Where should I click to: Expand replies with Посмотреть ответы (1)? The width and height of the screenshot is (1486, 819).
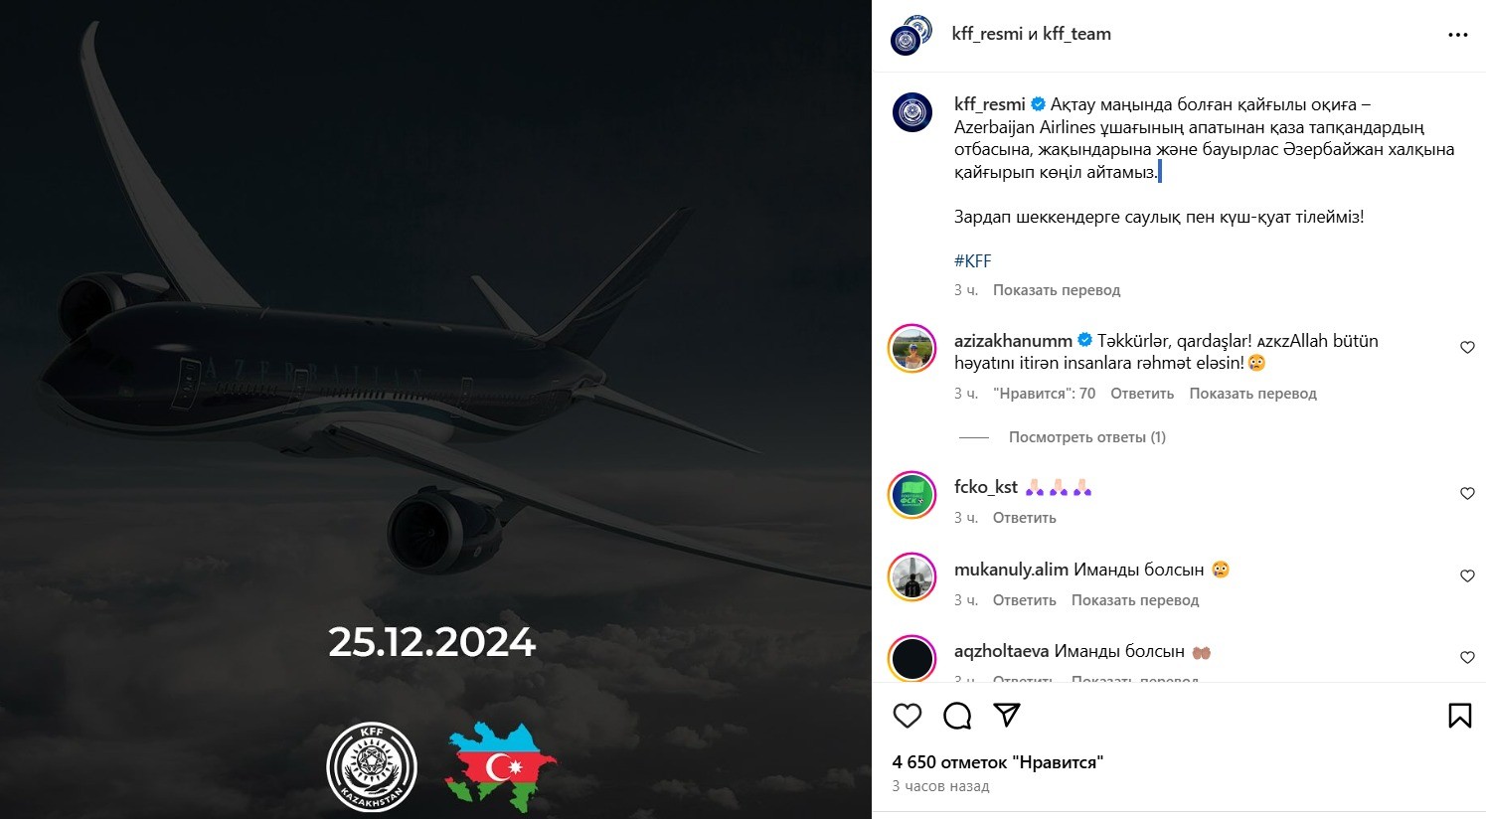(1086, 437)
